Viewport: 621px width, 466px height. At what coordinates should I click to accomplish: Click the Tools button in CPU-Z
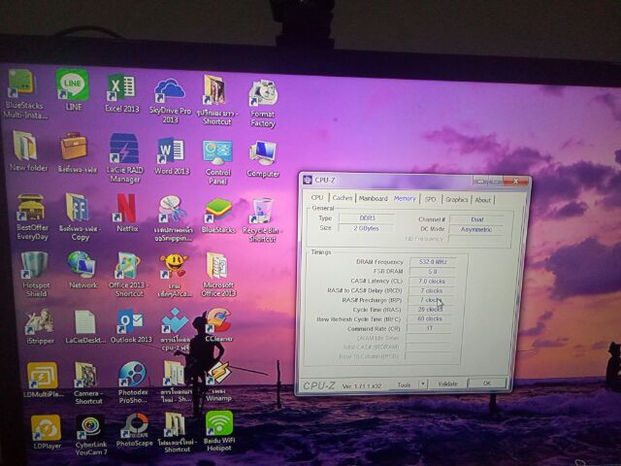click(x=404, y=384)
